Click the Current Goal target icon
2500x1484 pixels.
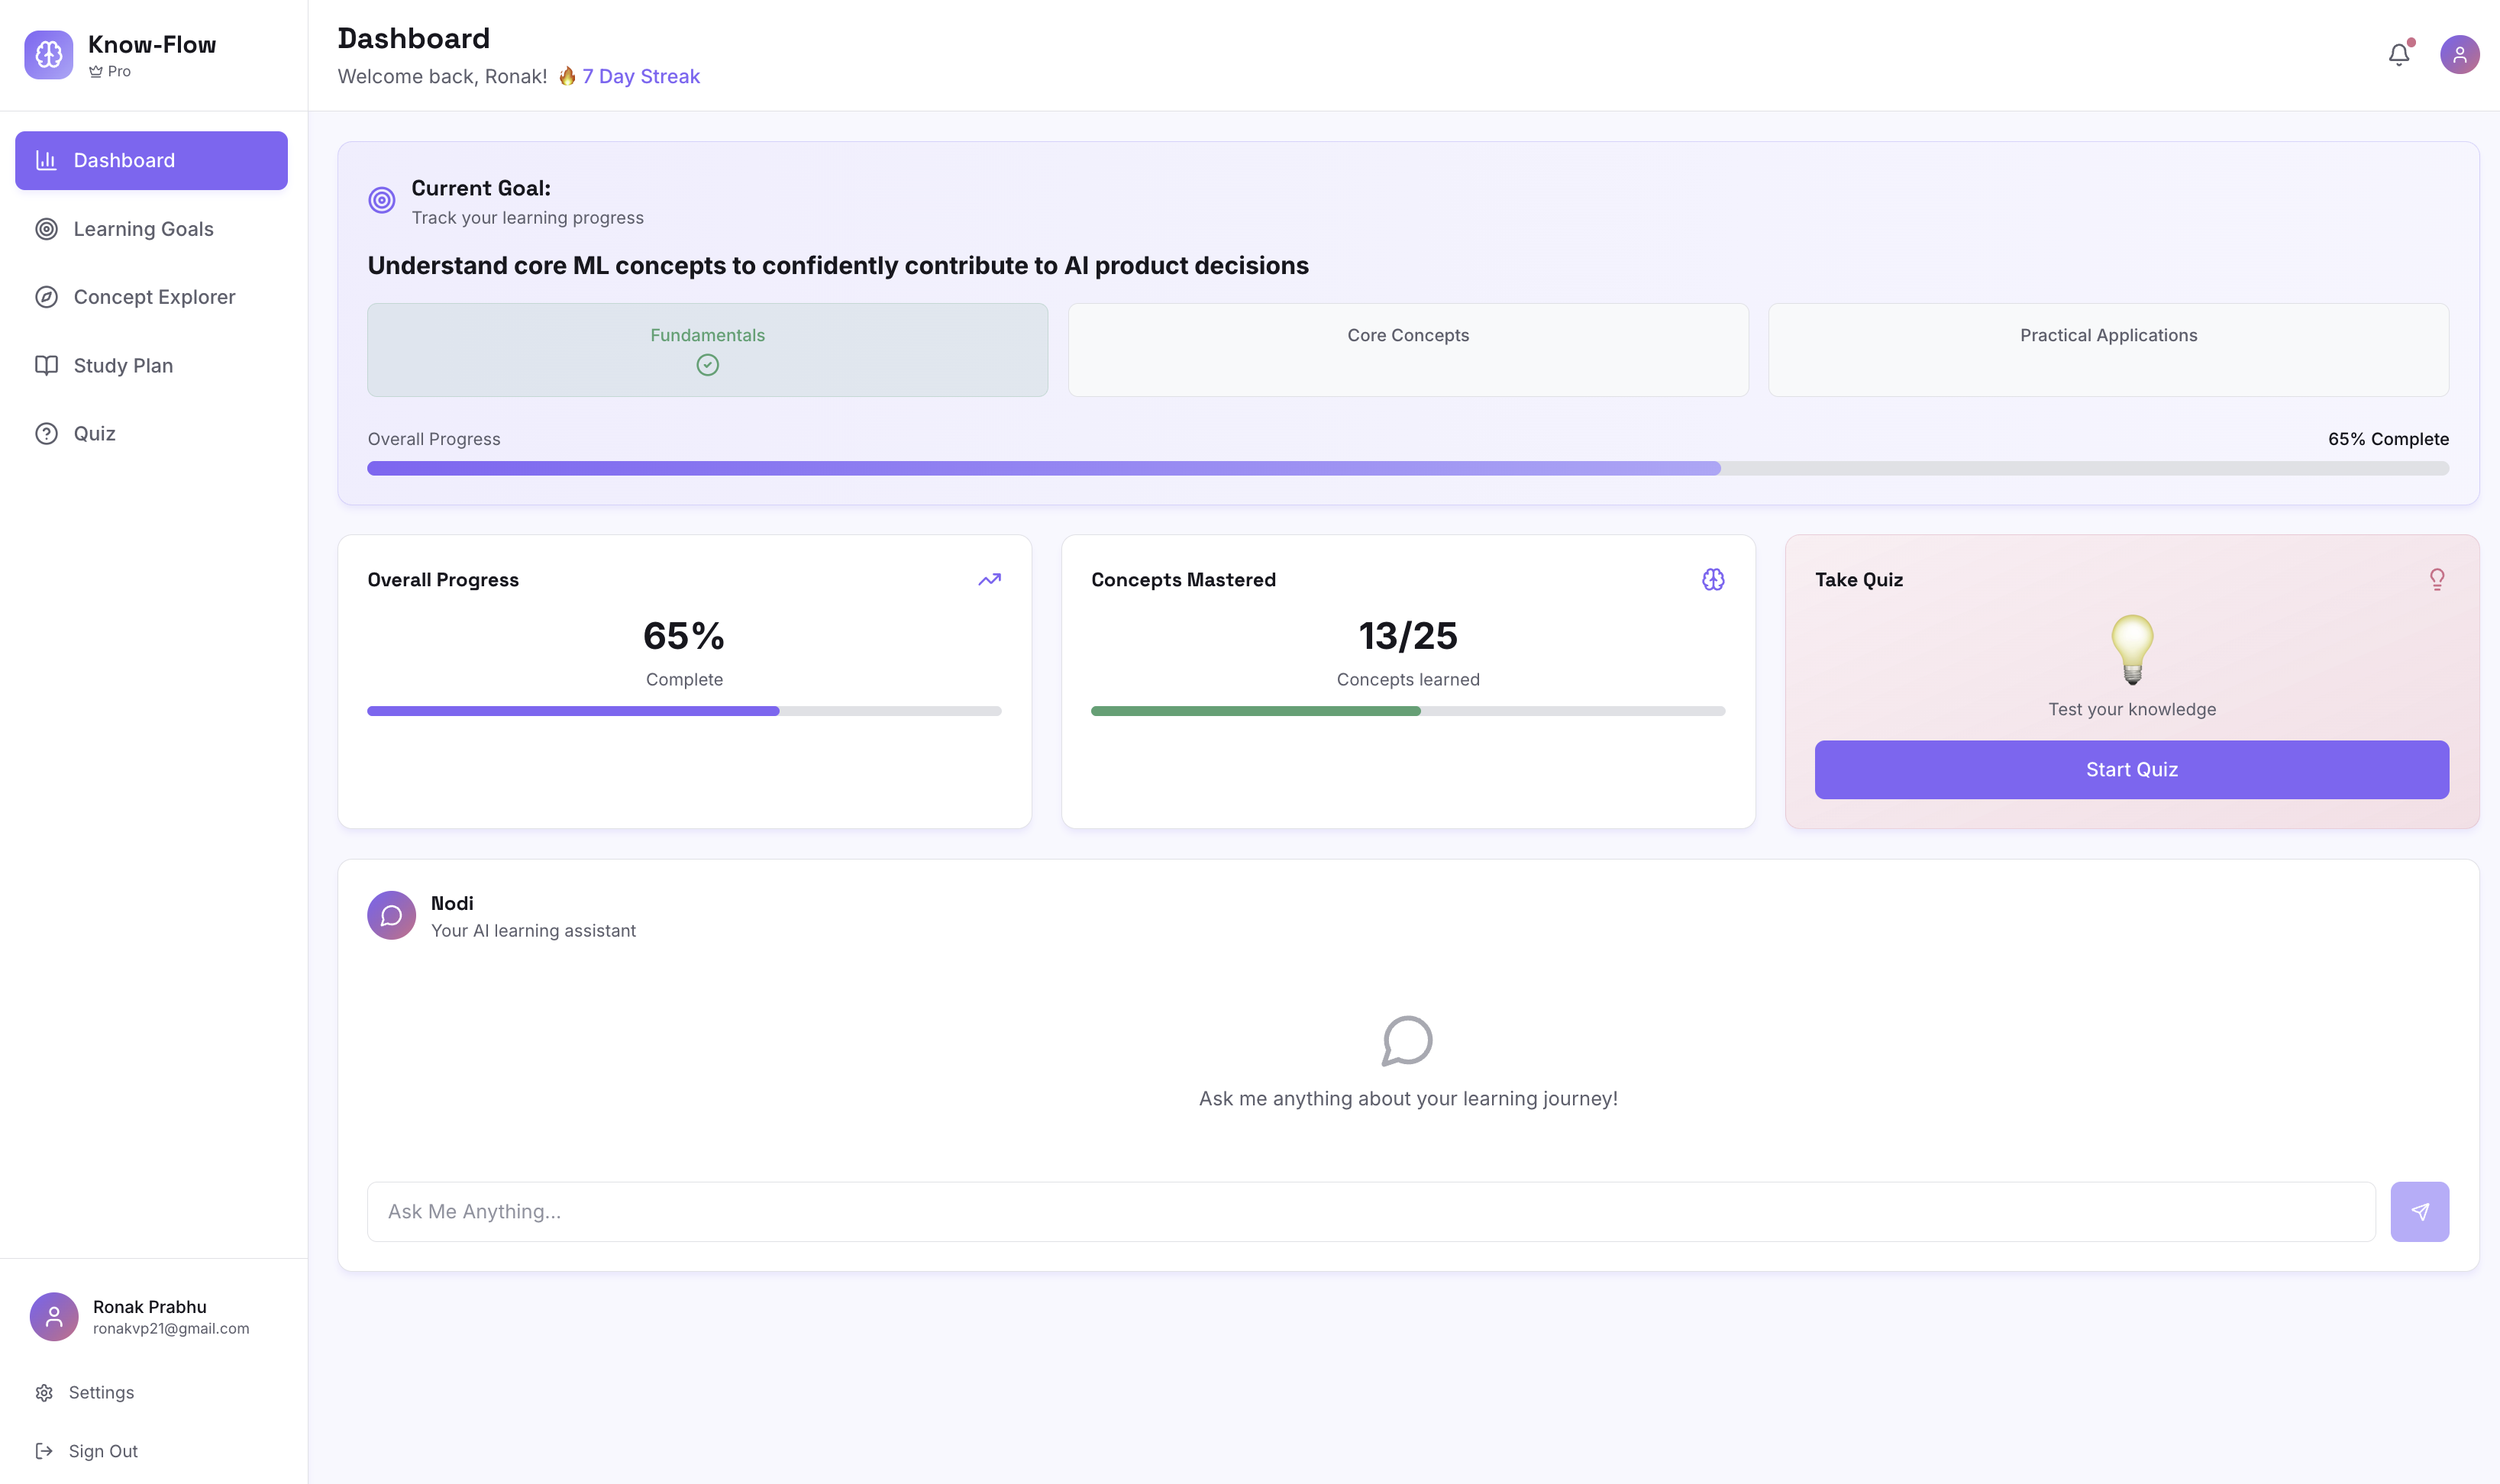382,200
